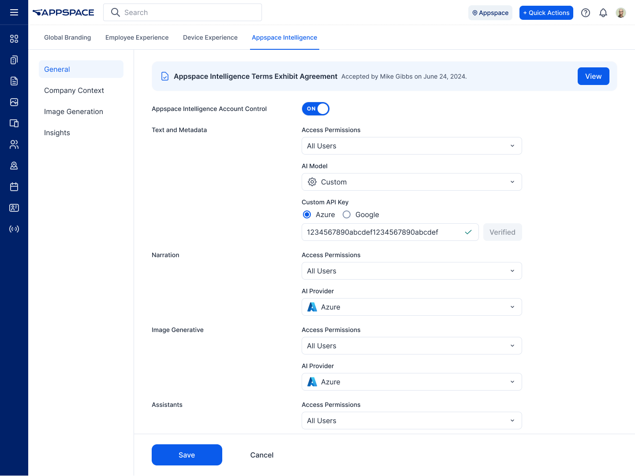Viewport: 635px width, 476px height.
Task: Open the hamburger navigation menu
Action: click(14, 12)
